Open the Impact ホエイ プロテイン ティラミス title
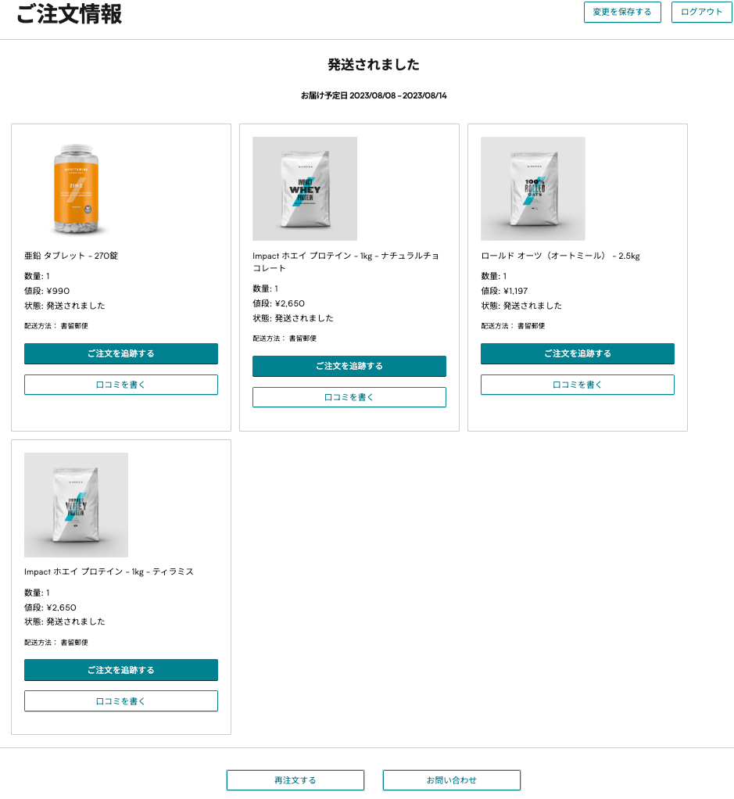 109,571
